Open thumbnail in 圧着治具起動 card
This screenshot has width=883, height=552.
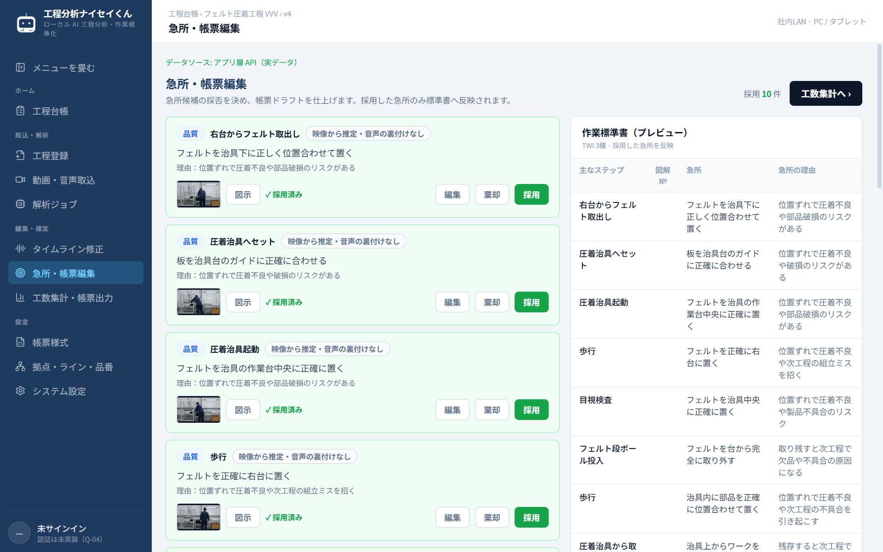pyautogui.click(x=199, y=409)
